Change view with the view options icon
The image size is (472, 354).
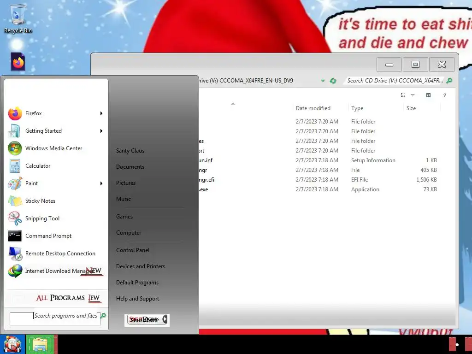coord(403,95)
